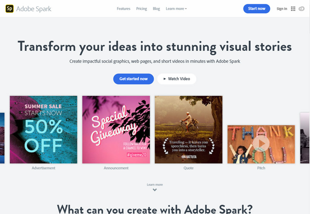
Task: Click the Start now button
Action: (x=257, y=9)
